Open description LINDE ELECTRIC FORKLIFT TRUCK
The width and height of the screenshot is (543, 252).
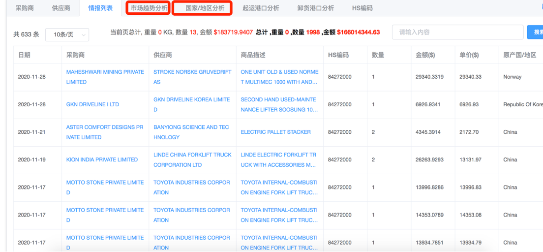point(279,159)
